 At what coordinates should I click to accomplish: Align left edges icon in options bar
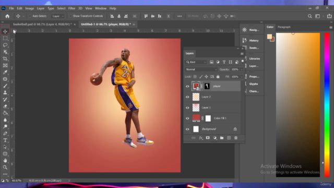click(112, 16)
